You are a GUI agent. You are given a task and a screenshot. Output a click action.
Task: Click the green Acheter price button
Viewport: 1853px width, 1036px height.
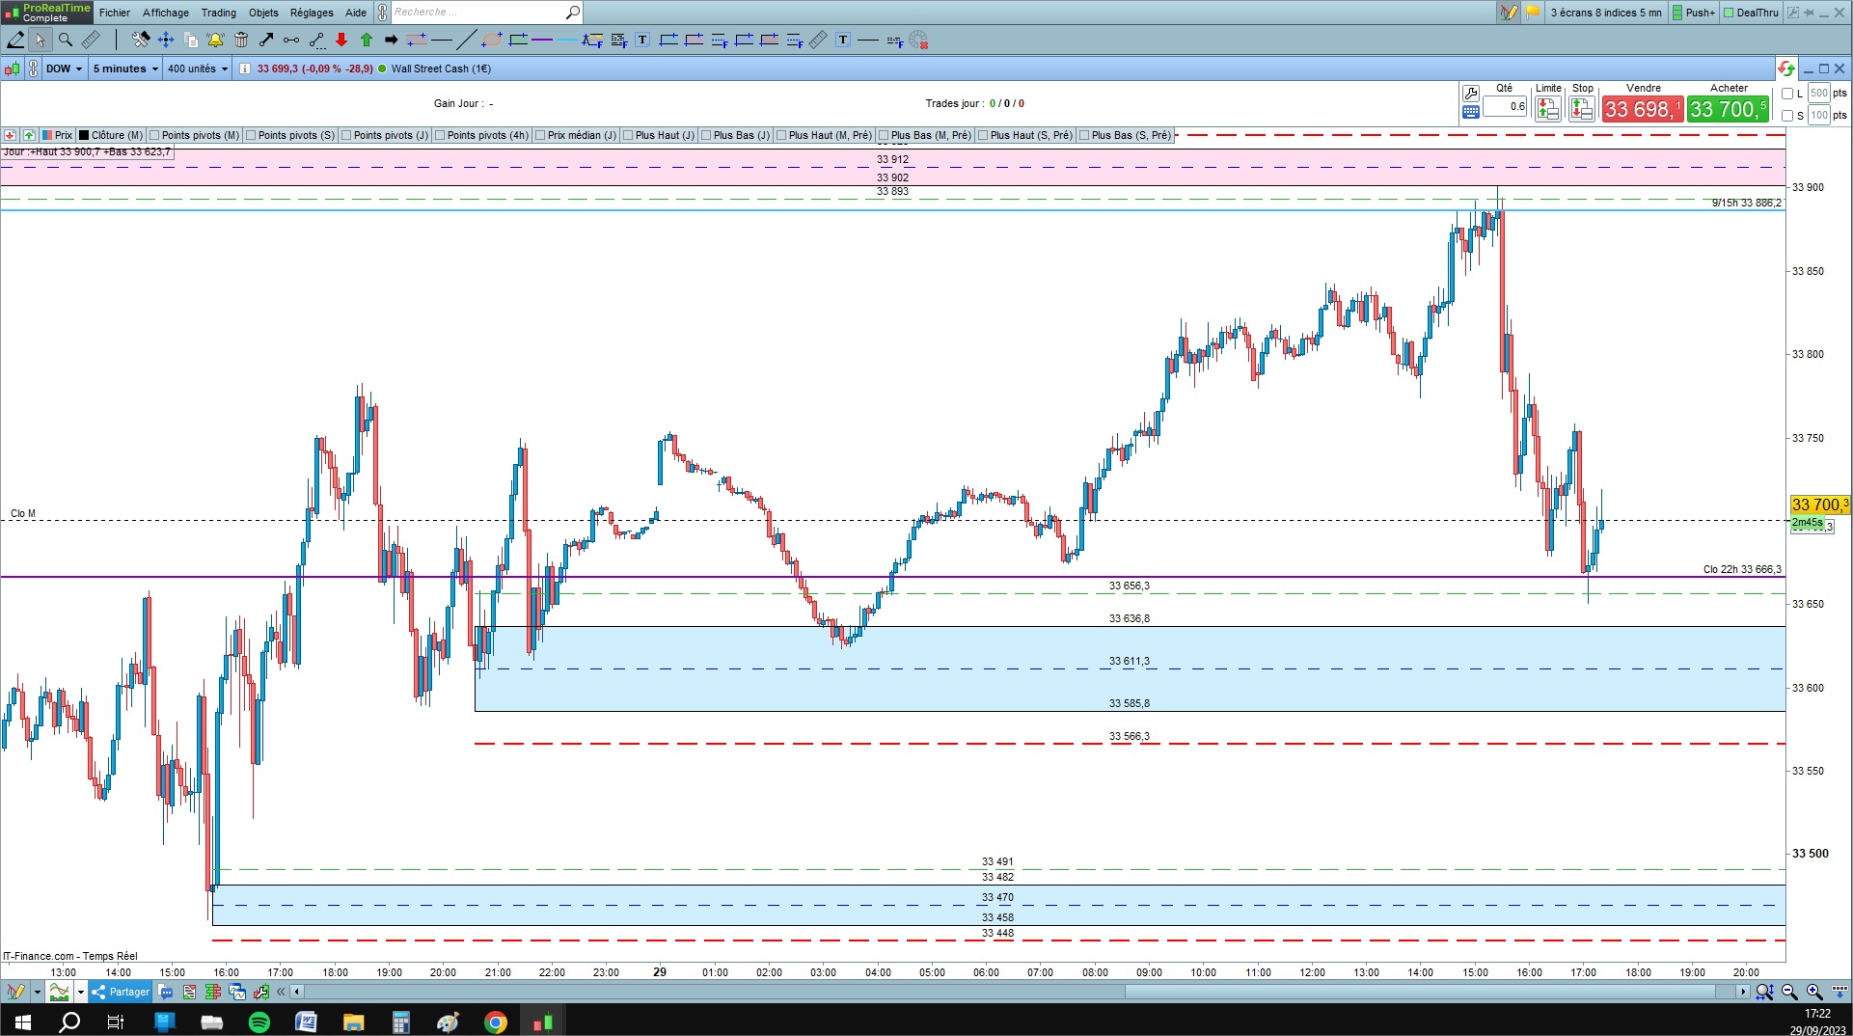tap(1729, 109)
